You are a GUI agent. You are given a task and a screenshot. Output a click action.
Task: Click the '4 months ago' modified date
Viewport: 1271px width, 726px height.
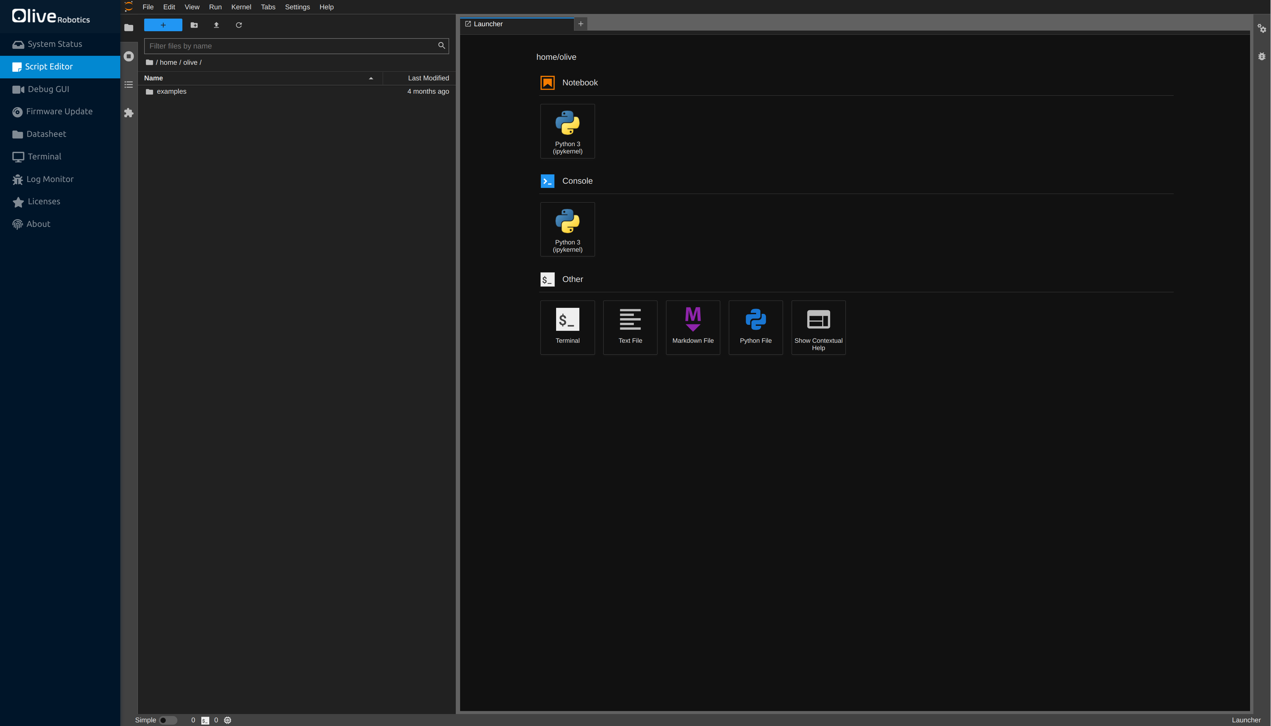click(428, 91)
